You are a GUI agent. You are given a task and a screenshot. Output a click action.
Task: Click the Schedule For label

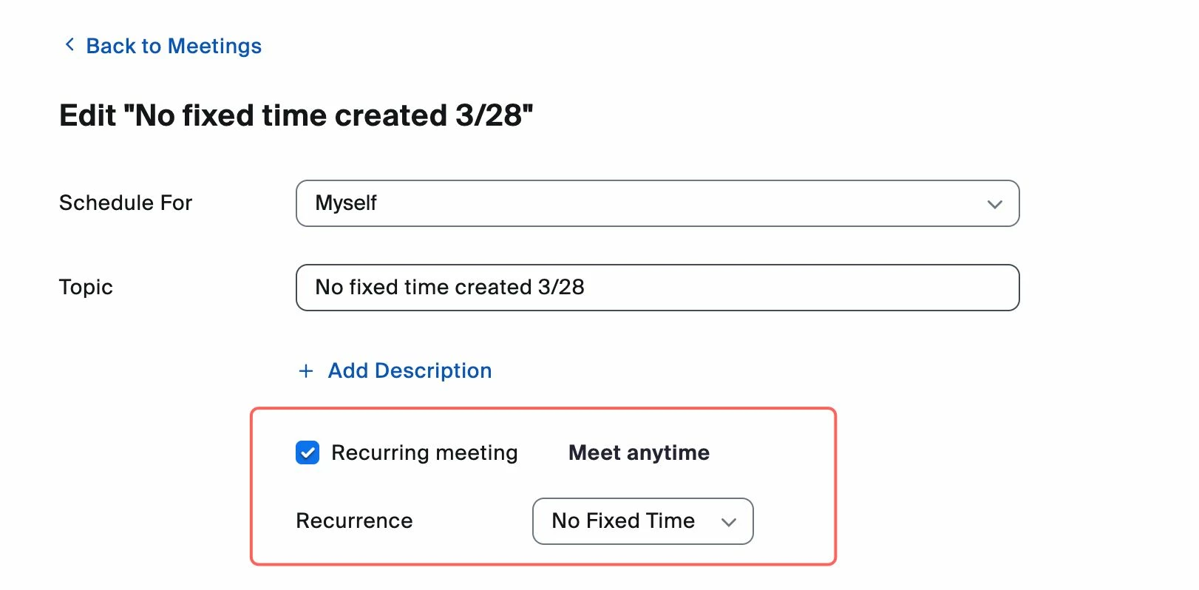(x=126, y=203)
